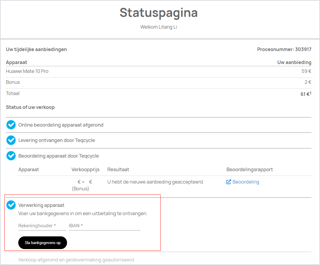The width and height of the screenshot is (320, 265).
Task: Select the Huawei Mate 10 Pro row
Action: pyautogui.click(x=159, y=71)
